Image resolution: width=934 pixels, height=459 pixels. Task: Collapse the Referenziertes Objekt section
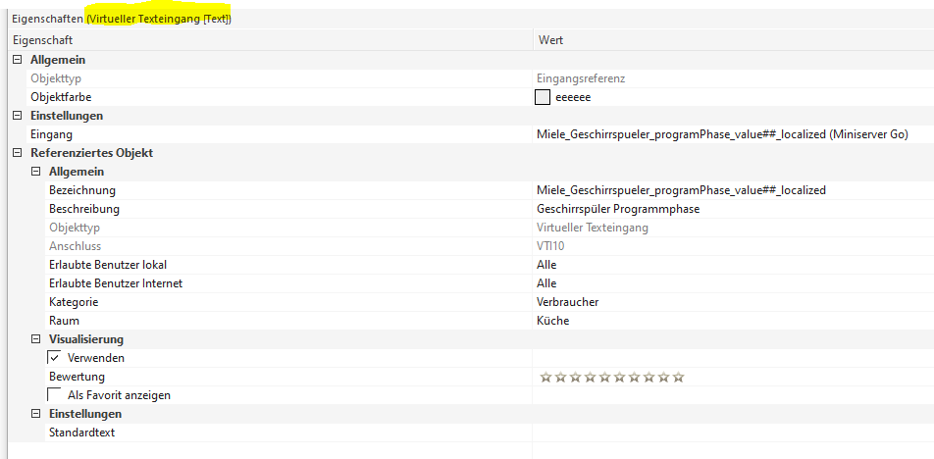(18, 153)
